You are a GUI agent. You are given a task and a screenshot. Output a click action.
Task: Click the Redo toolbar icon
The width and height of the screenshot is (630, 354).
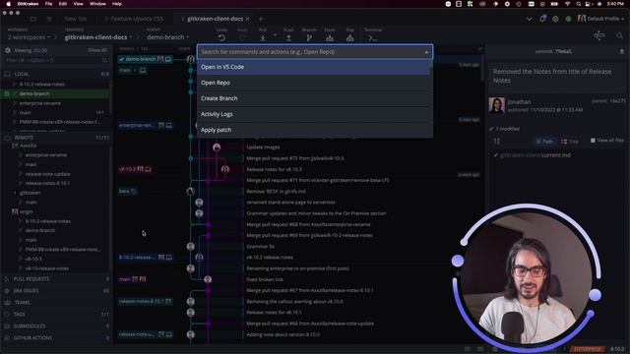[242, 37]
